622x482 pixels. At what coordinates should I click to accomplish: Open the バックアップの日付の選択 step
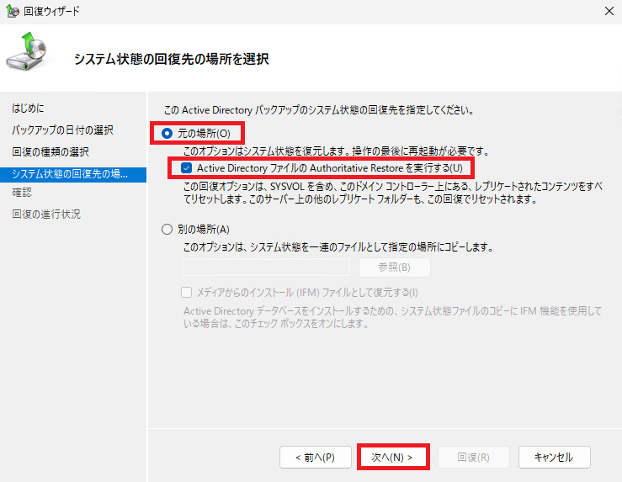[62, 130]
